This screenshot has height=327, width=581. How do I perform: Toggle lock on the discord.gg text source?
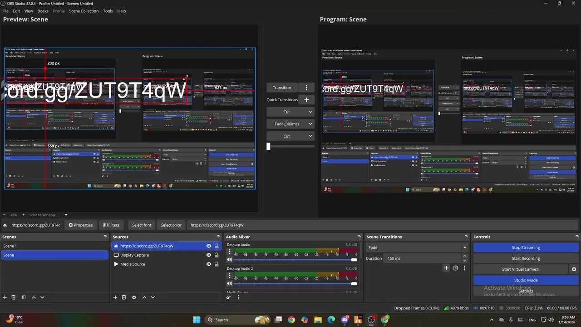[x=217, y=246]
